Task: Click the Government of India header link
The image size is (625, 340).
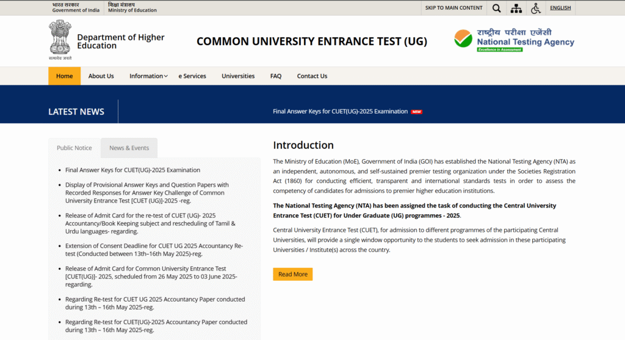Action: [76, 7]
